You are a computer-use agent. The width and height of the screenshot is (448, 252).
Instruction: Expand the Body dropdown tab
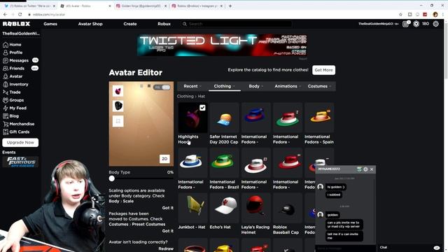point(255,86)
